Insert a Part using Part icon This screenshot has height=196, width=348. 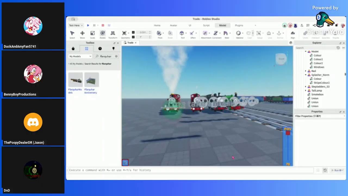182,33
